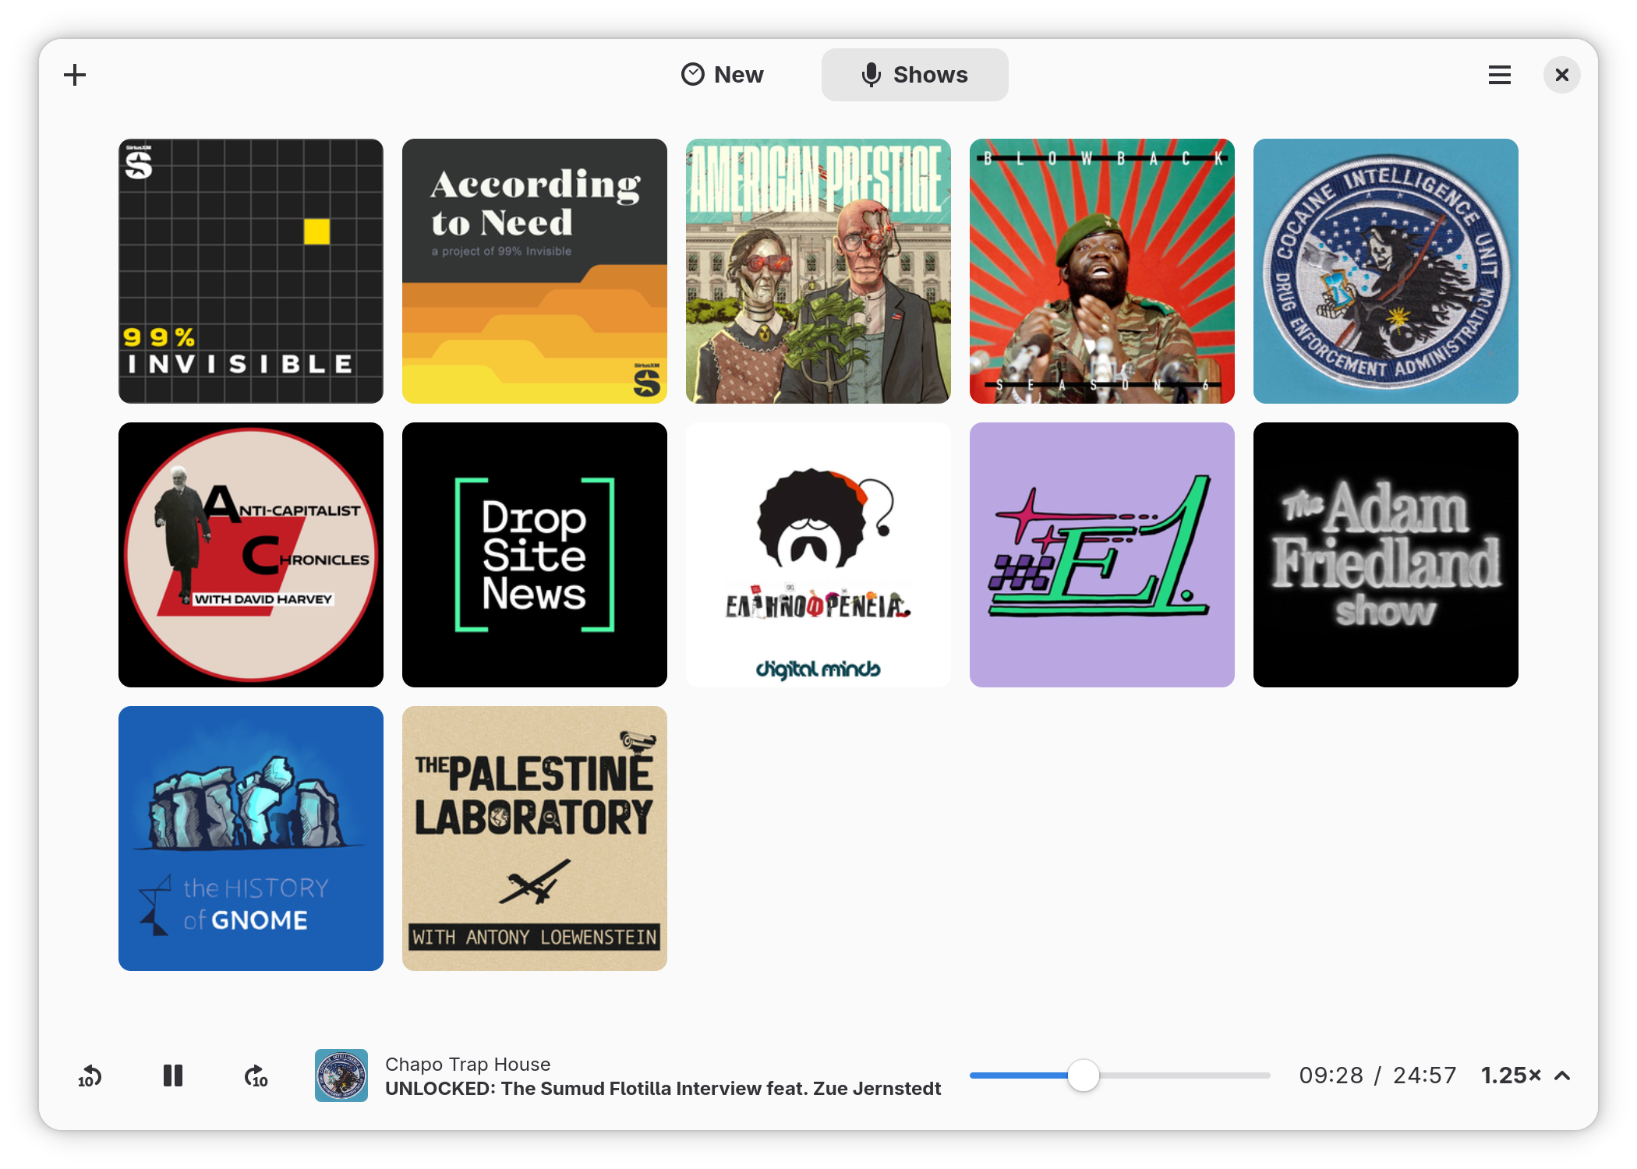Open the Drop Site News show
Screen dimensions: 1637x1169
pyautogui.click(x=535, y=555)
